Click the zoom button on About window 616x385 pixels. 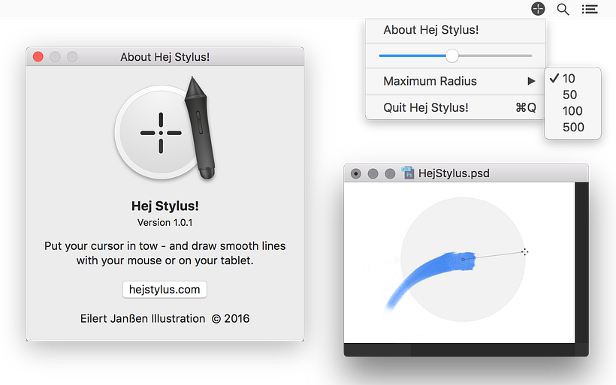tap(72, 57)
